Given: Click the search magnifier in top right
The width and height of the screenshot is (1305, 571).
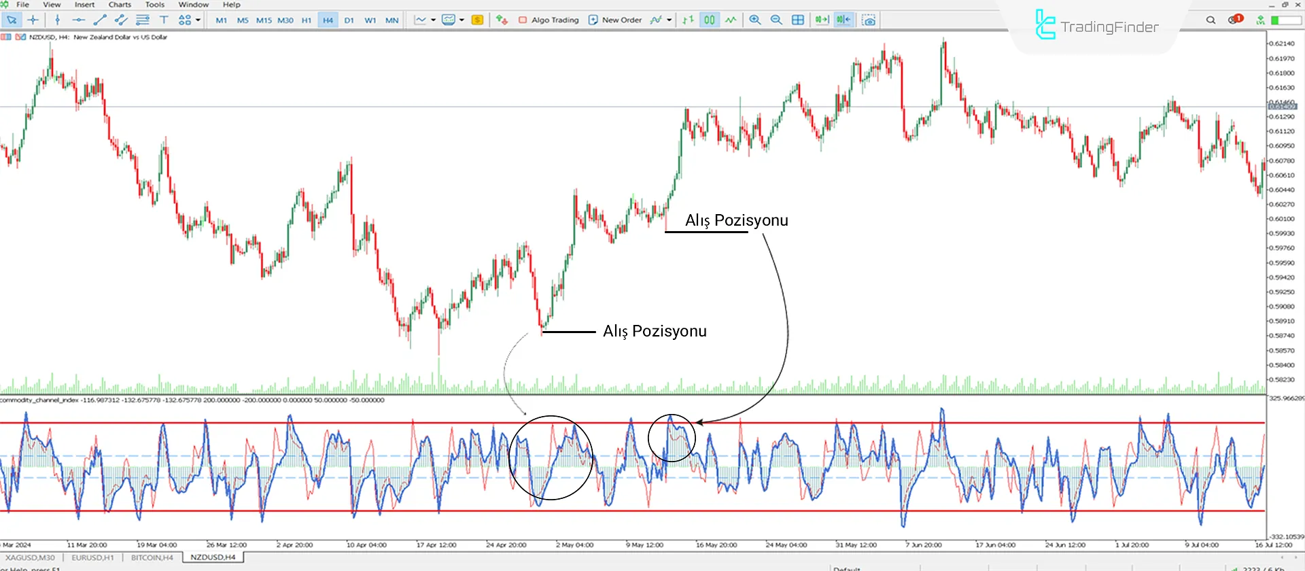Looking at the screenshot, I should 1211,20.
